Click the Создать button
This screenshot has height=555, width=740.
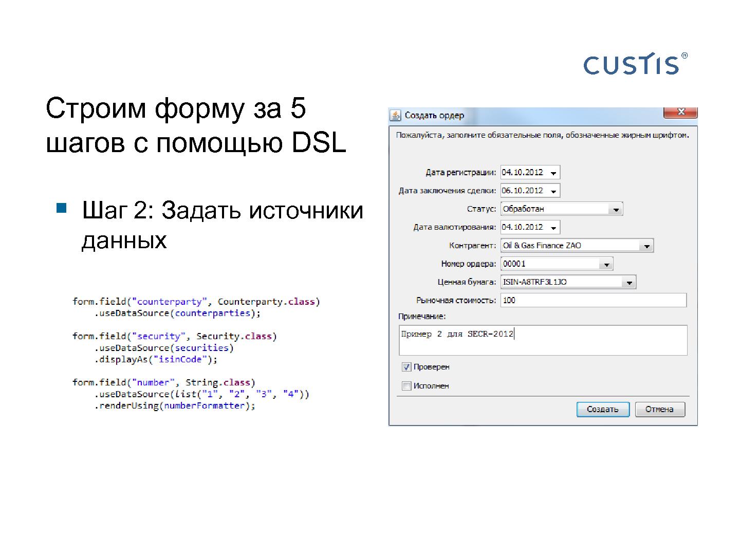(603, 409)
